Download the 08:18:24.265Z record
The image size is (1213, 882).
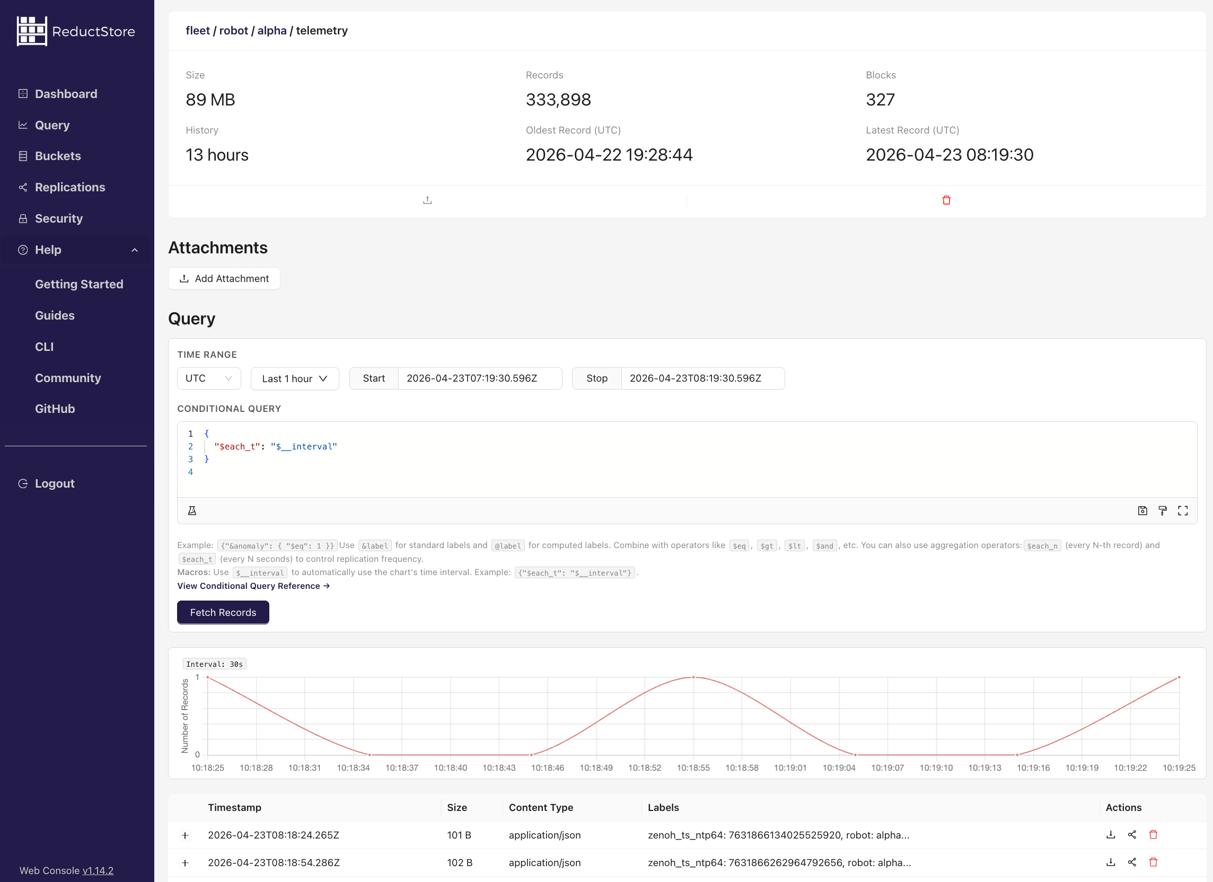point(1111,835)
